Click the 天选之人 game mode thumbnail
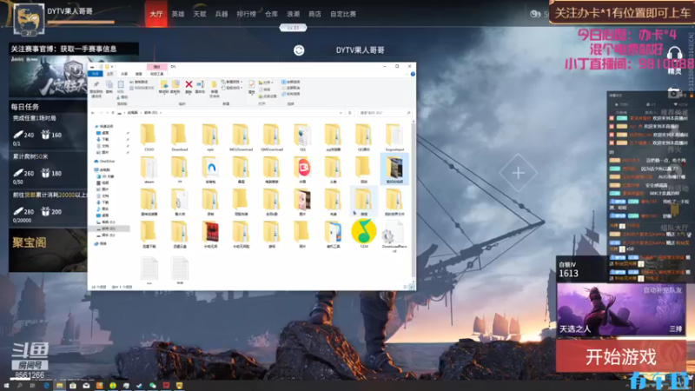Screen dimensions: 695x391 (x=621, y=310)
